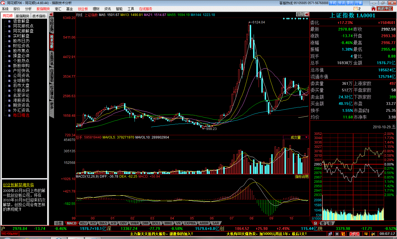Open the 全球股市 tree item
This screenshot has height=239, width=397.
point(21,80)
